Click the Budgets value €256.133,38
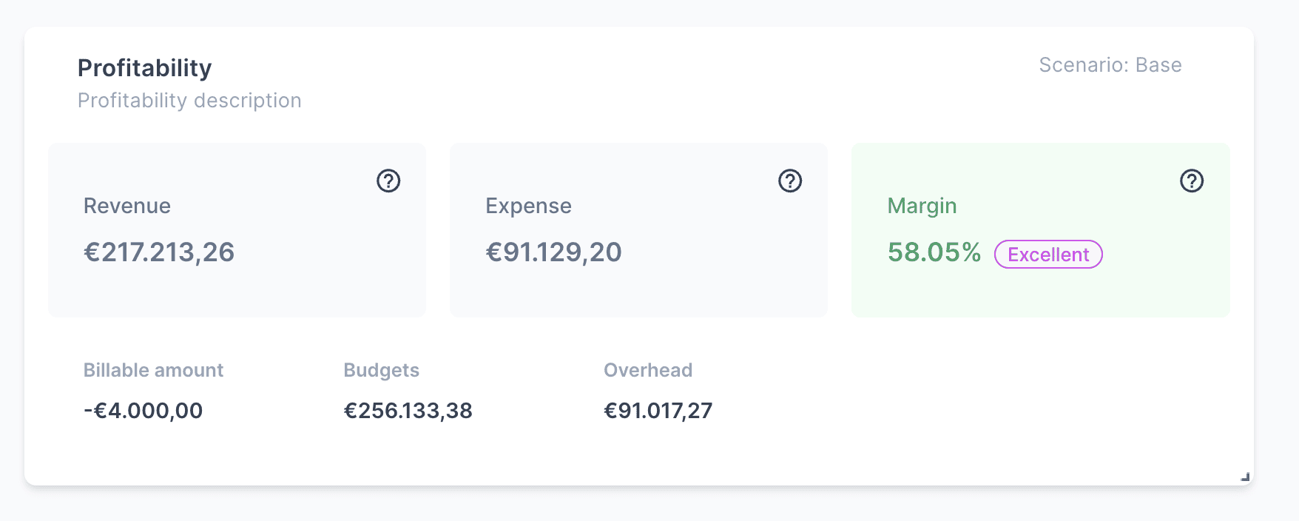This screenshot has height=521, width=1299. [x=408, y=411]
